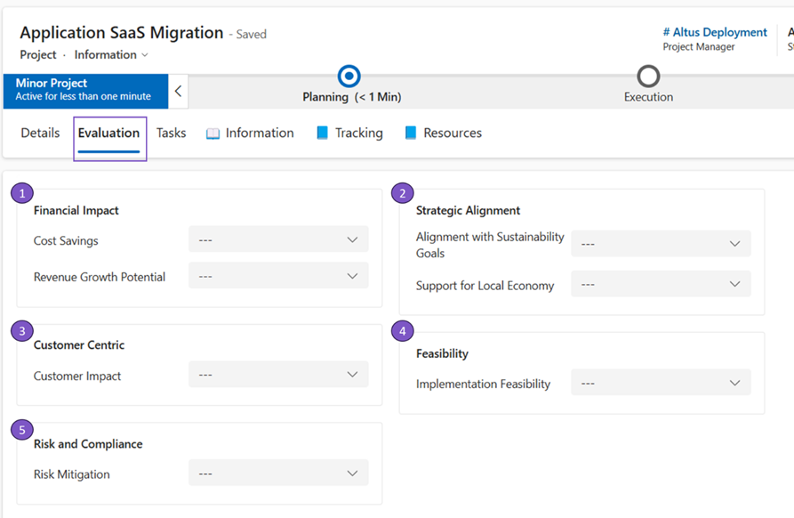Open the Risk Mitigation dropdown
This screenshot has height=518, width=794.
278,473
